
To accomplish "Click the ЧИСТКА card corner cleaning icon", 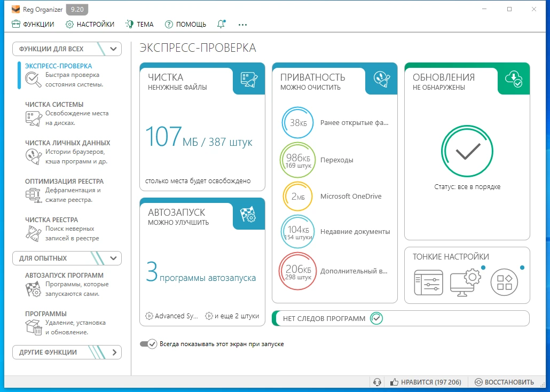I will tap(249, 80).
